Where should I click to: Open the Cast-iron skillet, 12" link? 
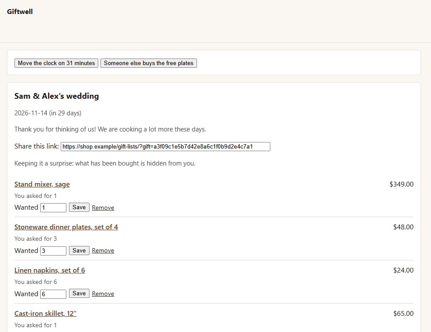(x=45, y=313)
